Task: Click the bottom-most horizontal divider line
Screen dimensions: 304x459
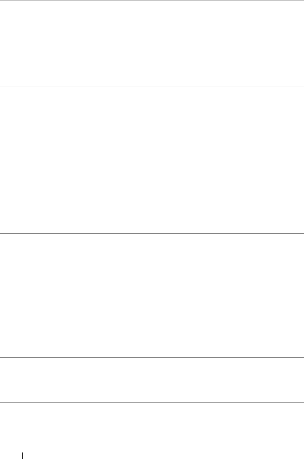Action: [x=152, y=402]
